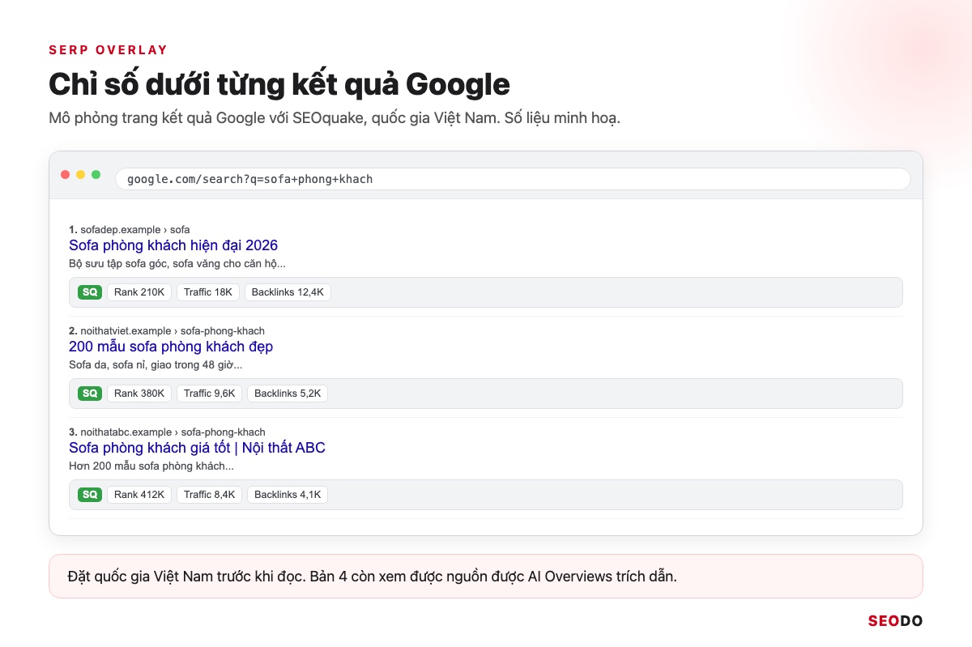Click the "Traffic 9,6K" chip
972x647 pixels.
tap(210, 394)
